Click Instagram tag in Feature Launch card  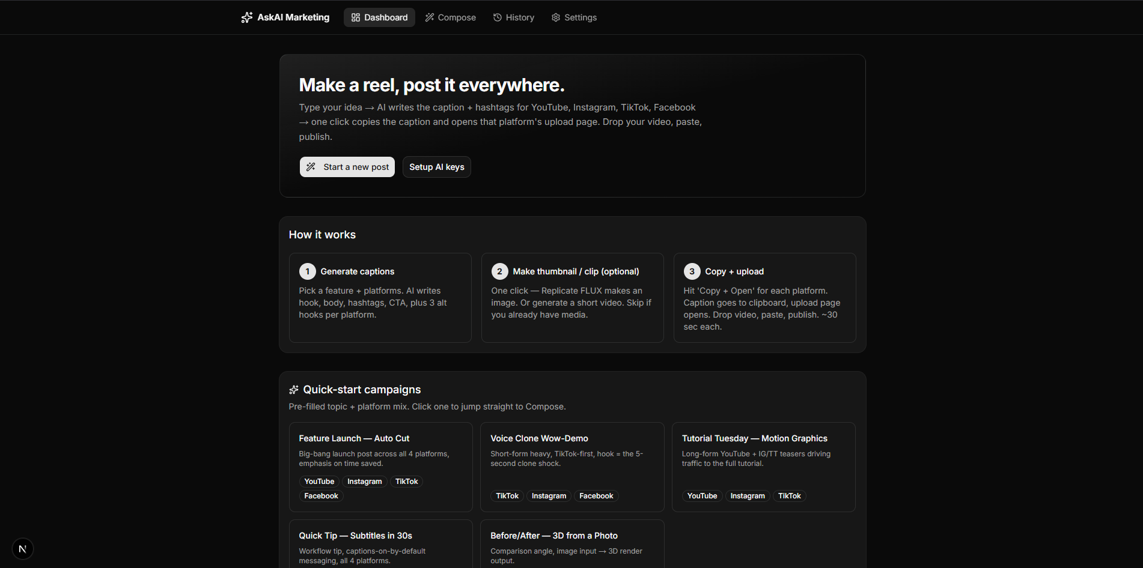(365, 482)
